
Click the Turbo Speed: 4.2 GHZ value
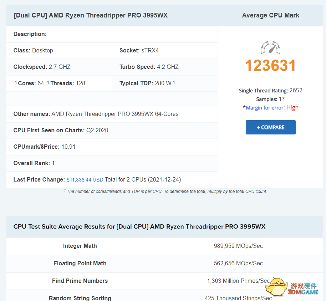click(149, 67)
